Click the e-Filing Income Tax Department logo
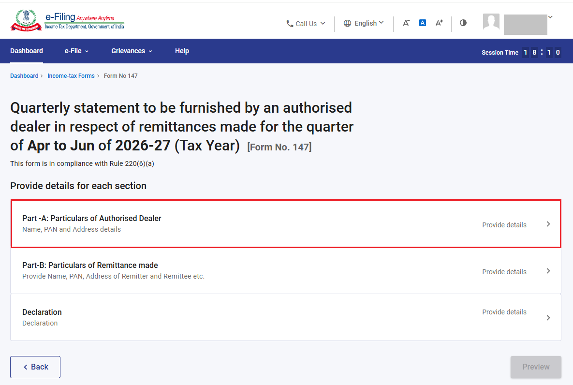This screenshot has width=573, height=385. click(x=68, y=20)
